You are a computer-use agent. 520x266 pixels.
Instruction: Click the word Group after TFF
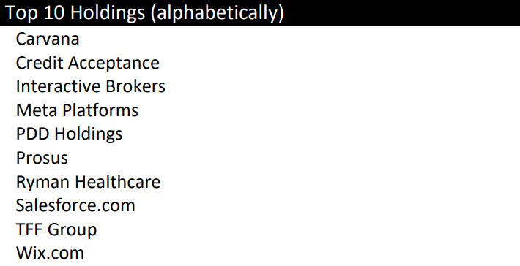pos(72,230)
